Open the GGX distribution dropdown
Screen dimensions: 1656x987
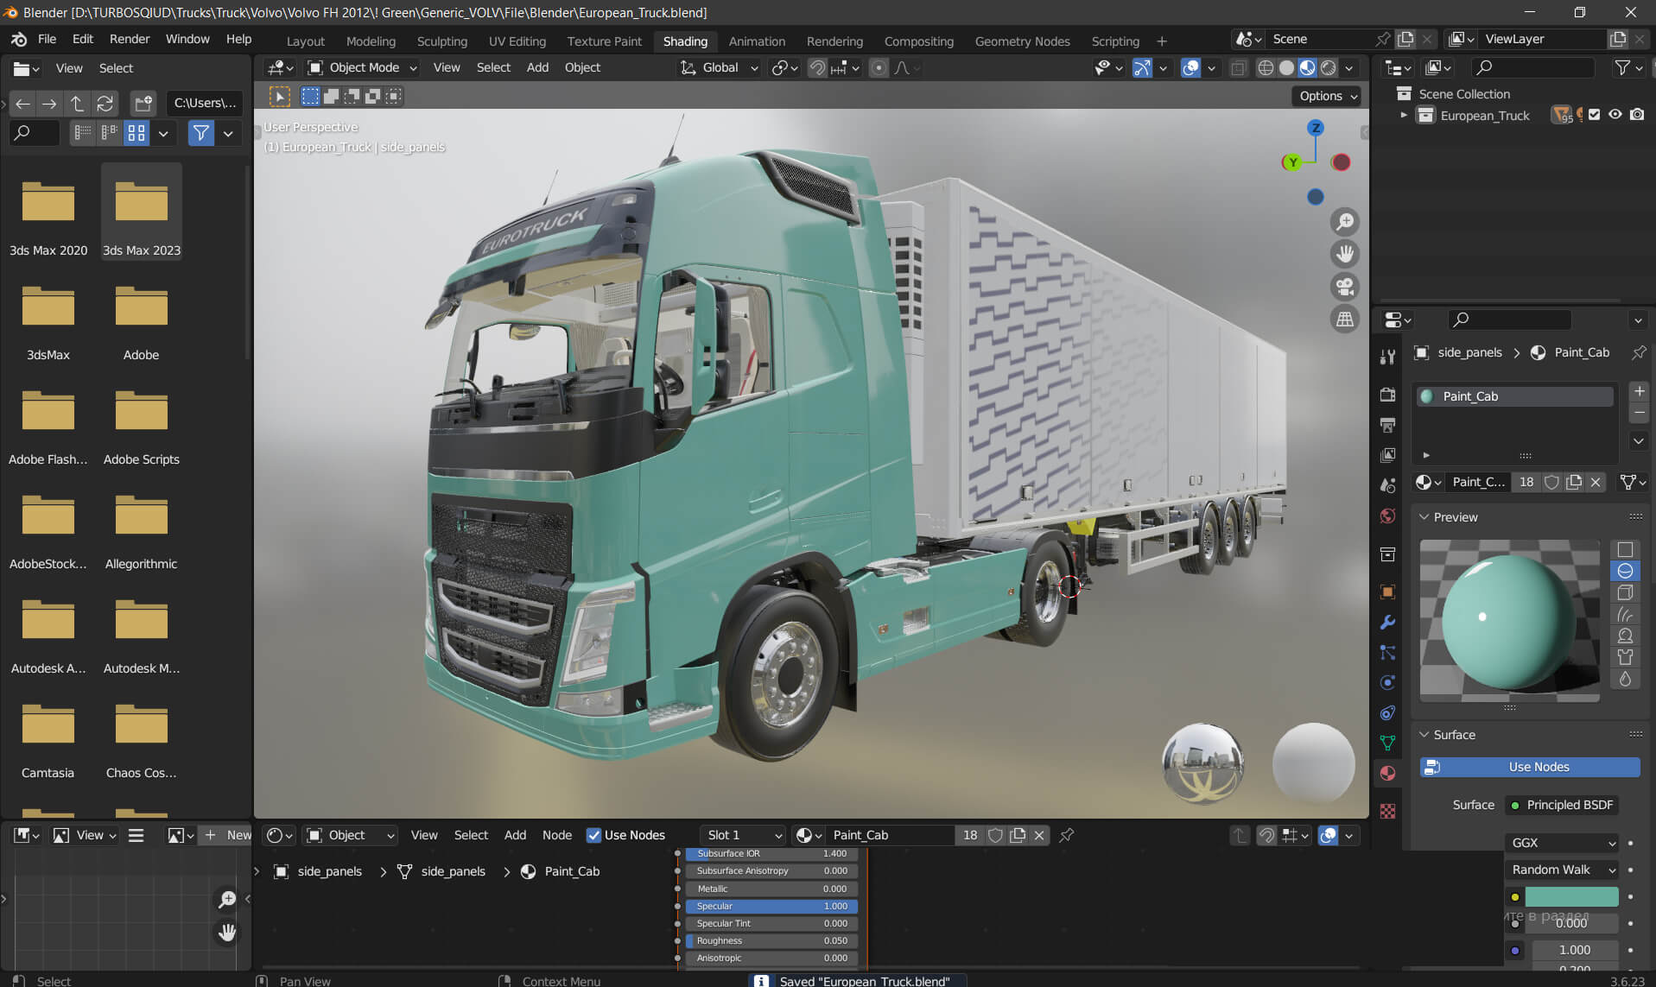coord(1562,843)
